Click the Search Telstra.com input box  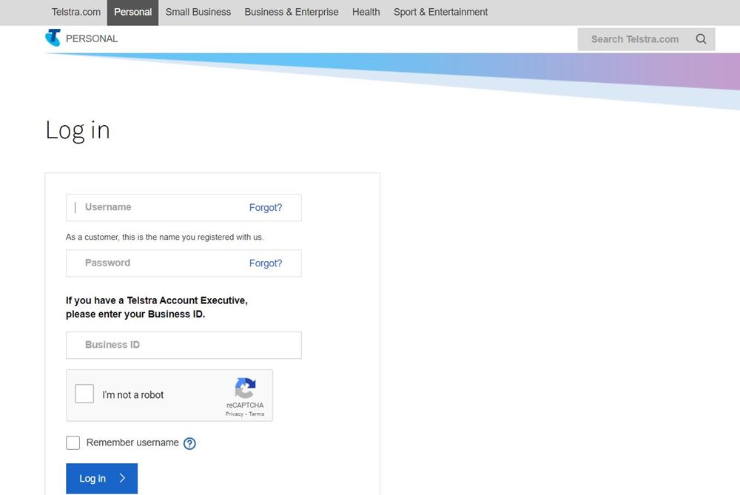[x=636, y=38]
